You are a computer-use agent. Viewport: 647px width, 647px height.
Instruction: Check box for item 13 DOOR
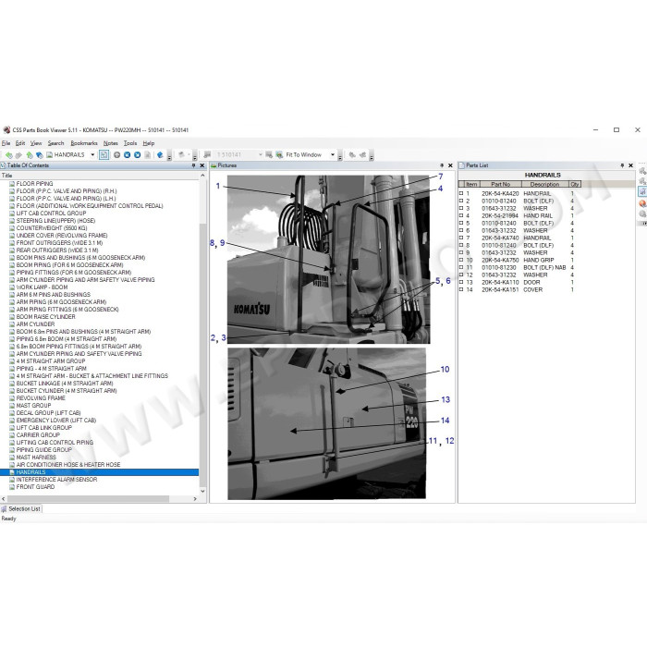click(461, 282)
